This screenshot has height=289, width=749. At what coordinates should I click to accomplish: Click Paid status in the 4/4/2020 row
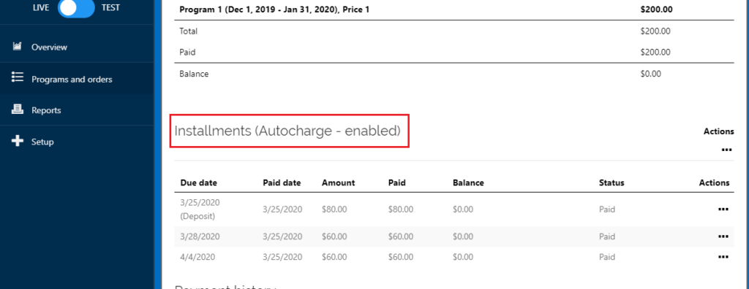[x=606, y=257]
